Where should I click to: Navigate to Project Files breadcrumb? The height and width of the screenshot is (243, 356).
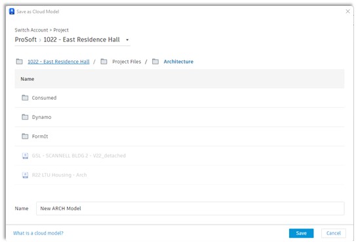tap(127, 62)
